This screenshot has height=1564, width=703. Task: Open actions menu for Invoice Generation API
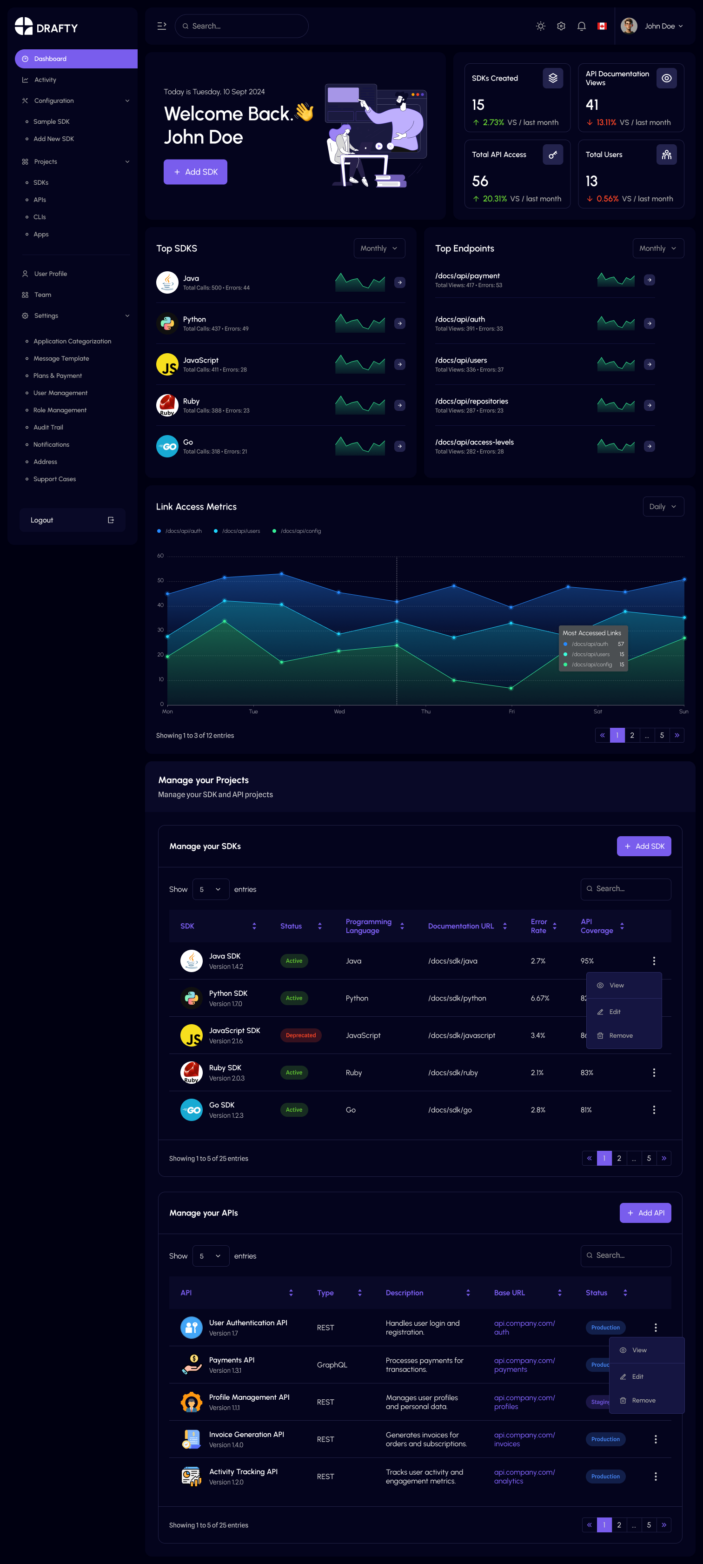[655, 1439]
